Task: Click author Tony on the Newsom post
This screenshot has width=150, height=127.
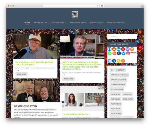Action: coord(66,73)
